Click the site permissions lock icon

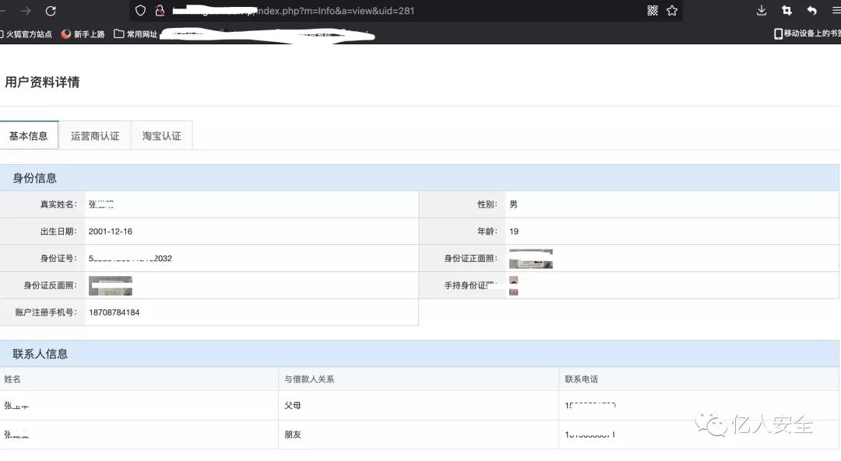click(158, 11)
